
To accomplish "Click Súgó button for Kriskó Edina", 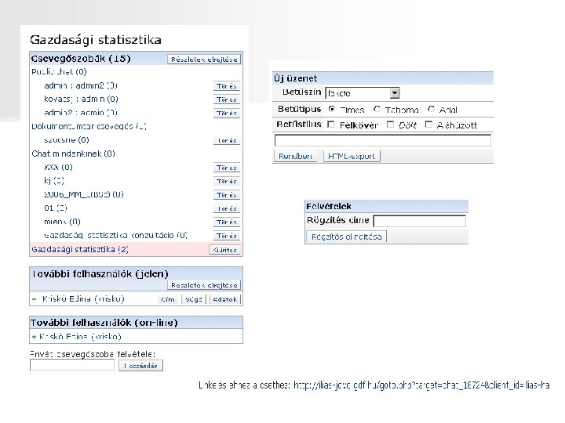I will pos(194,299).
